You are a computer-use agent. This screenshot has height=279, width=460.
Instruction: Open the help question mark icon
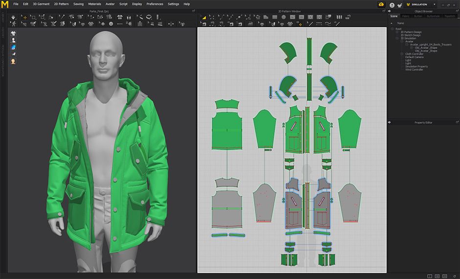coord(392,4)
